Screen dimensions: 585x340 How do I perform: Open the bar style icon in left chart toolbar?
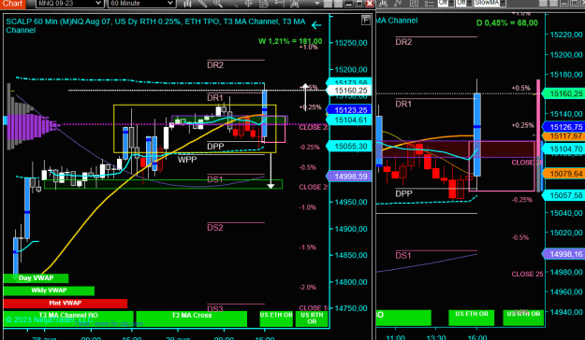click(x=187, y=4)
